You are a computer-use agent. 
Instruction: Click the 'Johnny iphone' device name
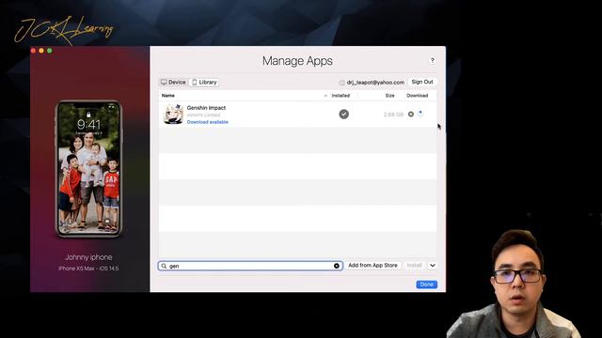(x=88, y=257)
